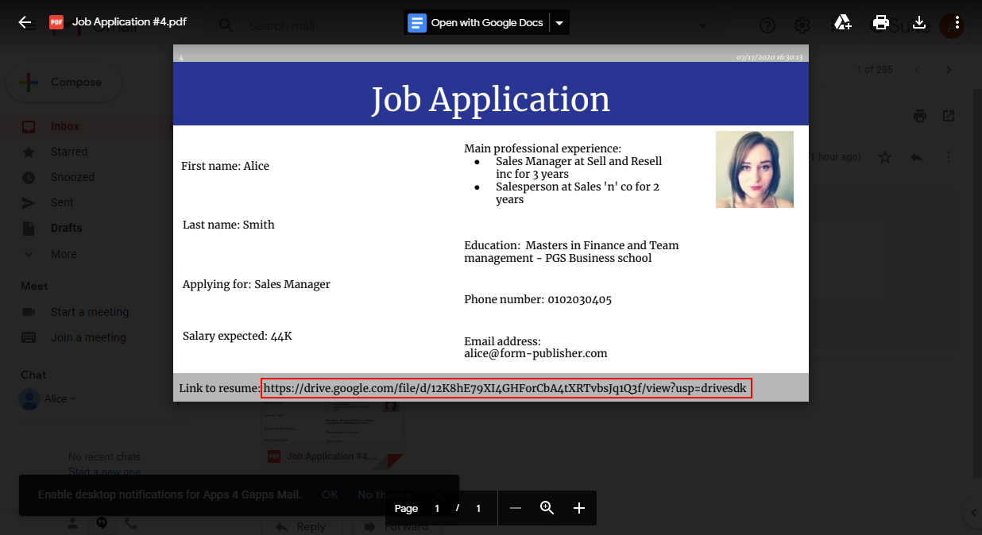Reset zoom with the magnifier icon
This screenshot has height=535, width=982.
(547, 508)
